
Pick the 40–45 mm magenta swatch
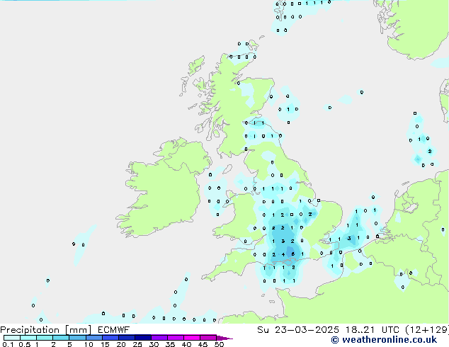pos(192,338)
